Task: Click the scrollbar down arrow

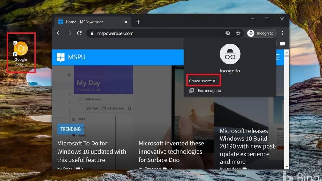Action: click(x=287, y=167)
